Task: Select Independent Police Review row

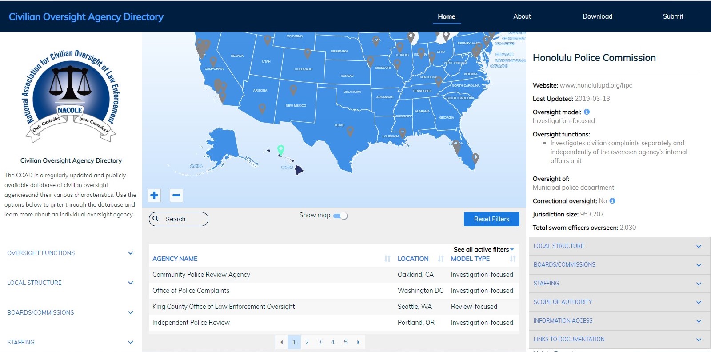Action: [334, 323]
